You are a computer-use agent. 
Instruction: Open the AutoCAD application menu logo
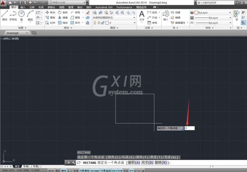point(3,3)
